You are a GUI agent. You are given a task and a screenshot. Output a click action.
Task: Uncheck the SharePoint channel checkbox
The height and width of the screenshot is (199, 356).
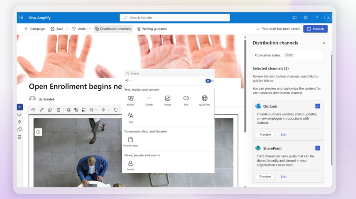pos(318,148)
